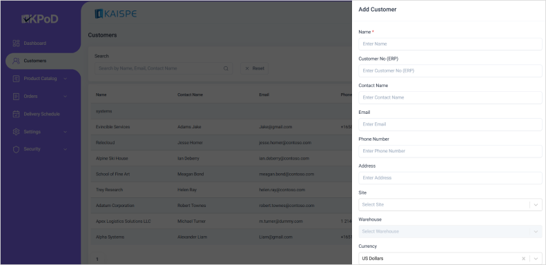Clear the US Dollars currency selection
Screen dimensions: 546x265
tap(523, 259)
